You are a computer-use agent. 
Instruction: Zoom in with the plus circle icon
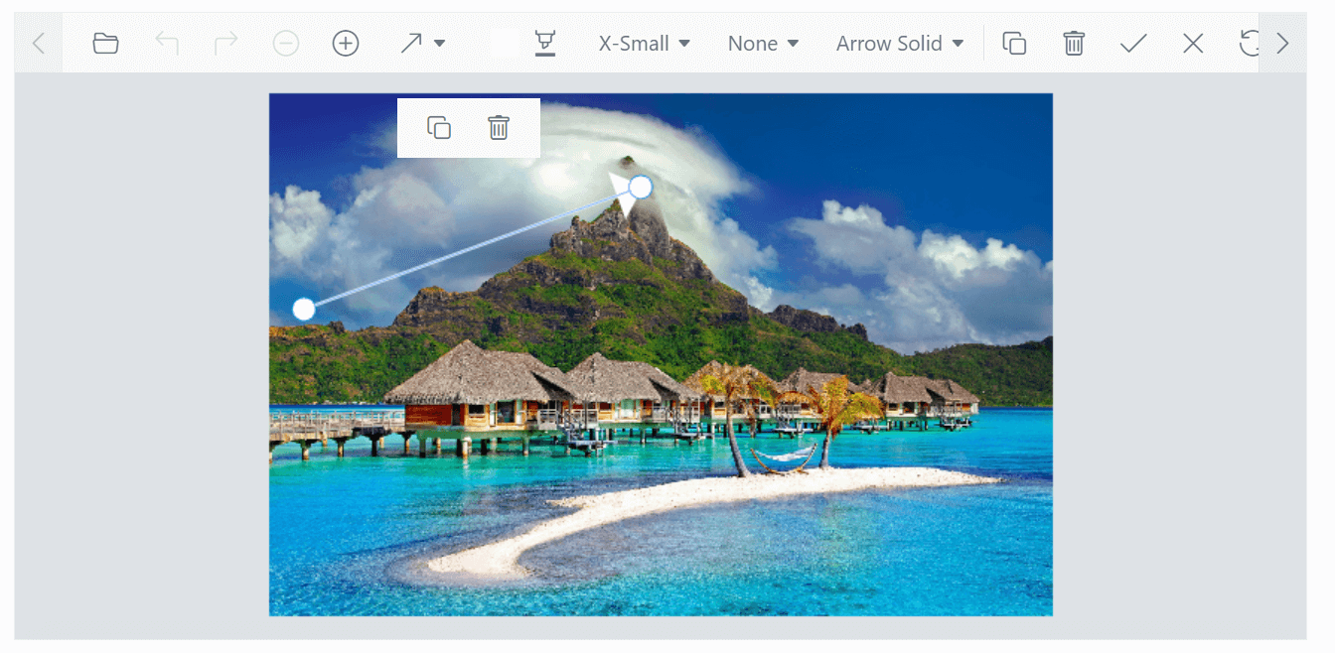click(x=345, y=44)
